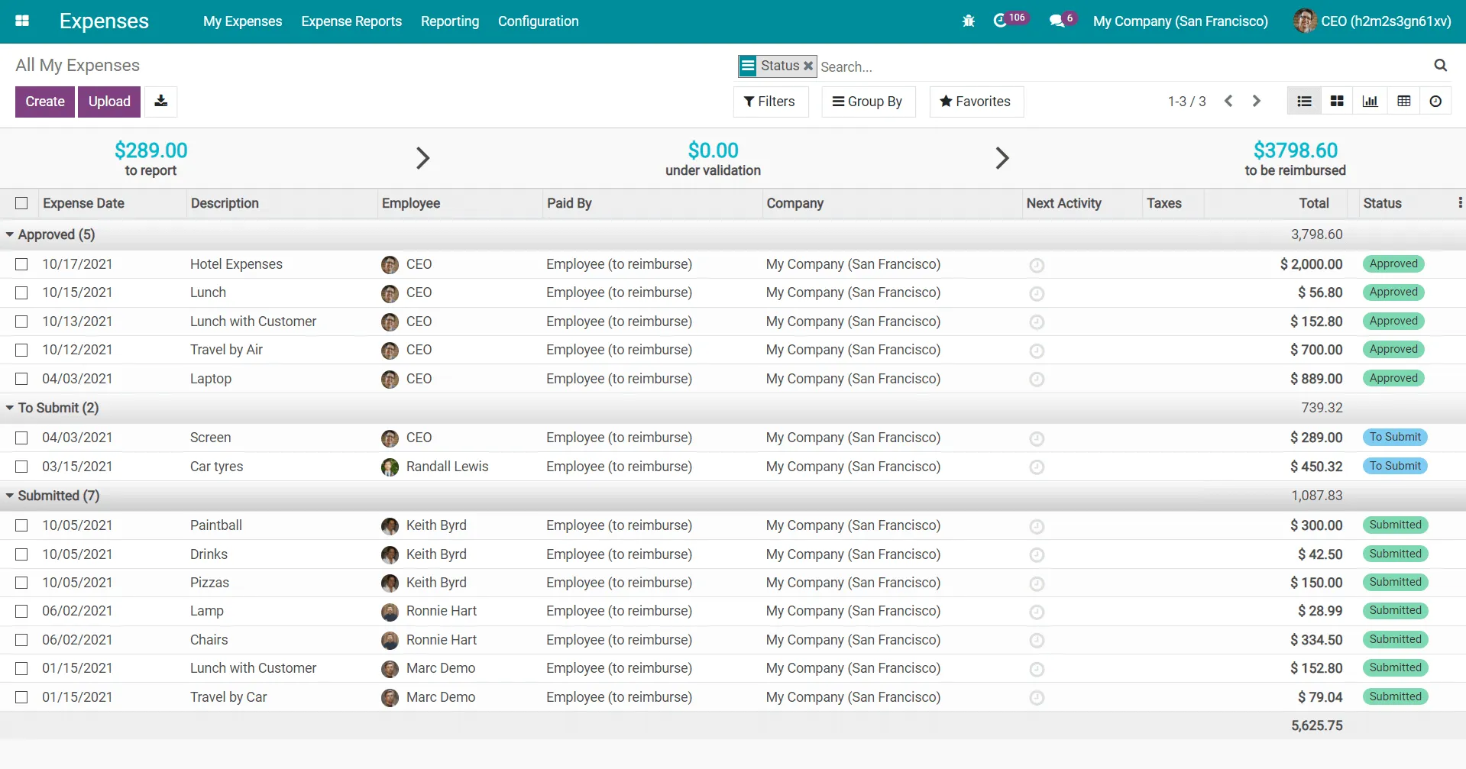1466x769 pixels.
Task: Click the 1-3 / 3 pager counter
Action: 1186,102
